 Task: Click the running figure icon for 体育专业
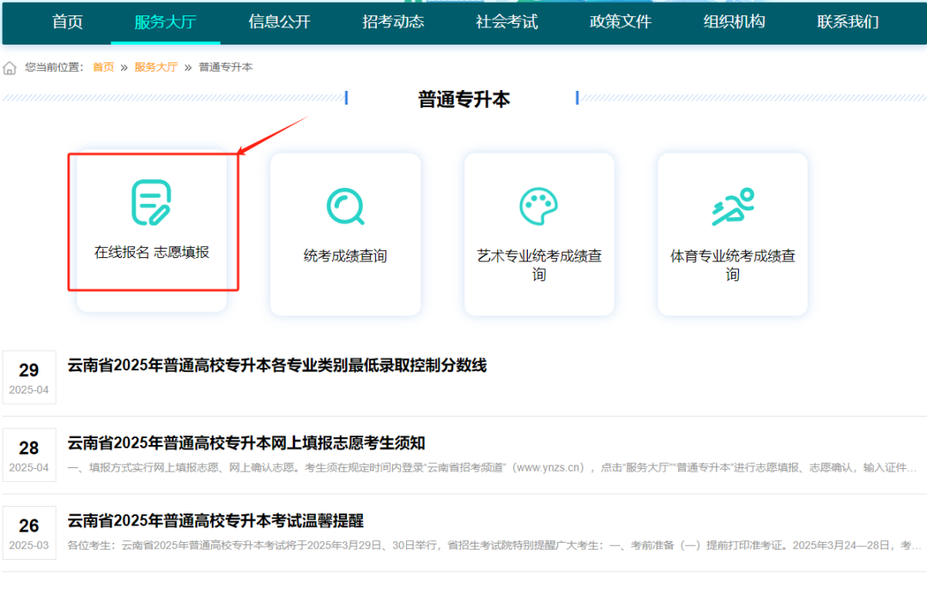[x=732, y=206]
